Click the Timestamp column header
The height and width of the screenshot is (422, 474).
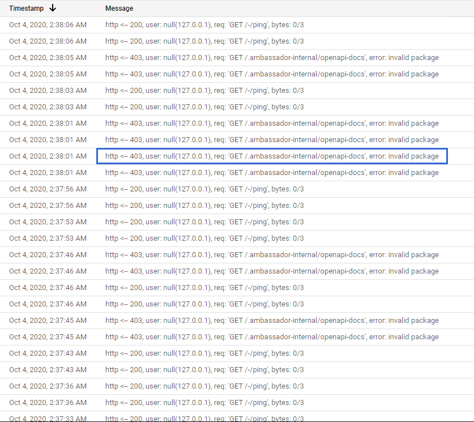26,8
